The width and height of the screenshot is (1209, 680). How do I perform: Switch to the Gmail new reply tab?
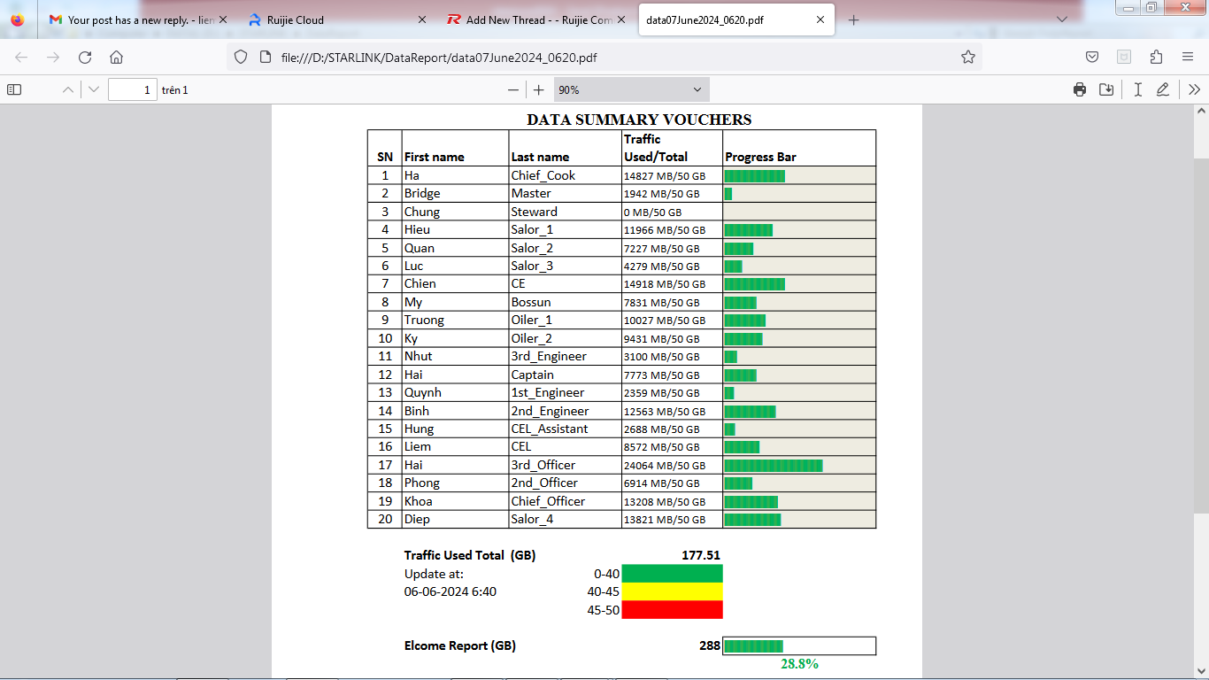pos(135,19)
